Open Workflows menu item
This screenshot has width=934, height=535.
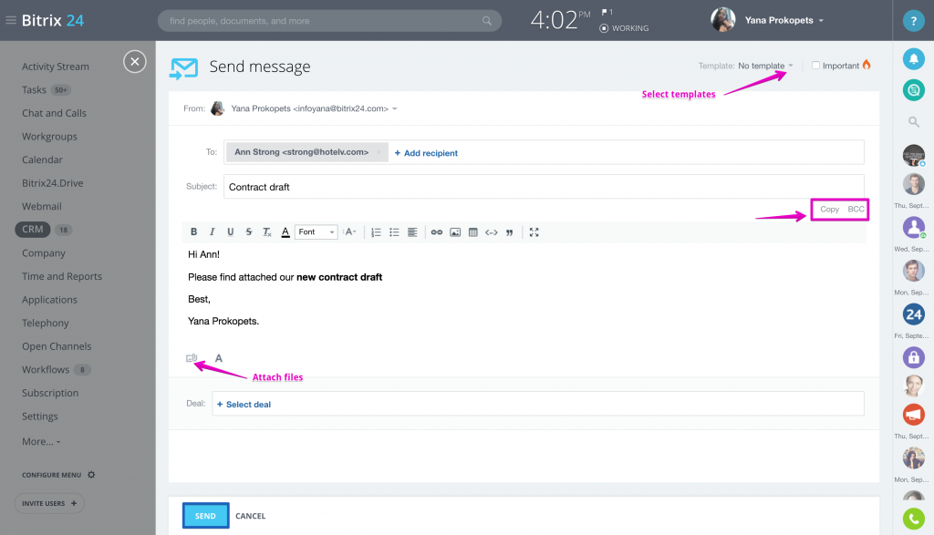(x=46, y=369)
